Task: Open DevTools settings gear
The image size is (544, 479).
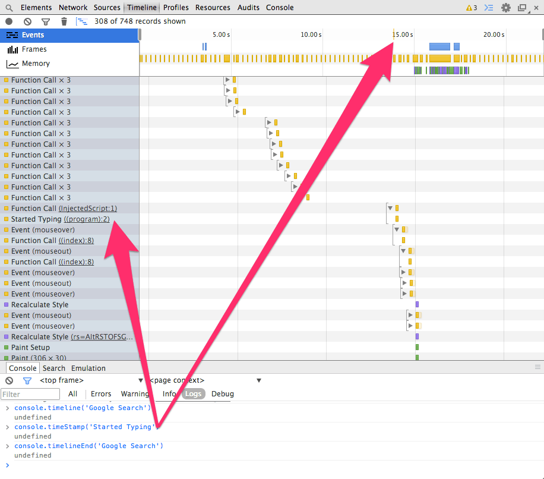Action: coord(506,7)
